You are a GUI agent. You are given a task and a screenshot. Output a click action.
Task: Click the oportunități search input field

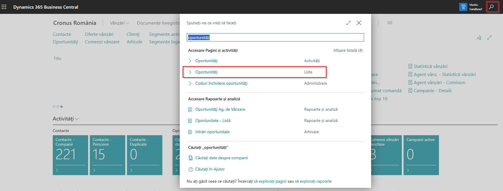pos(275,38)
